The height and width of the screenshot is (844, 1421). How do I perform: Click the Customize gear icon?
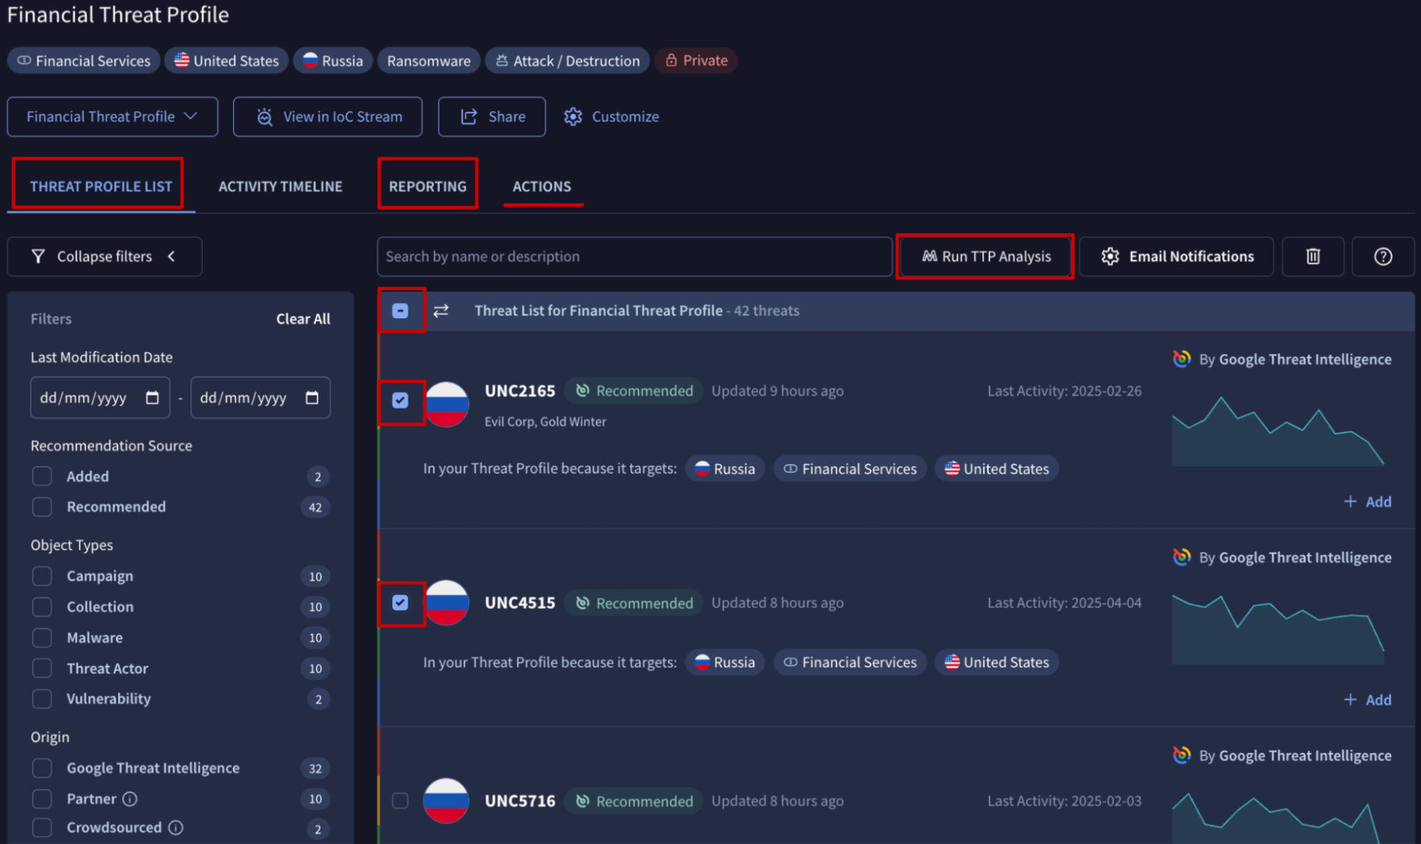coord(573,117)
